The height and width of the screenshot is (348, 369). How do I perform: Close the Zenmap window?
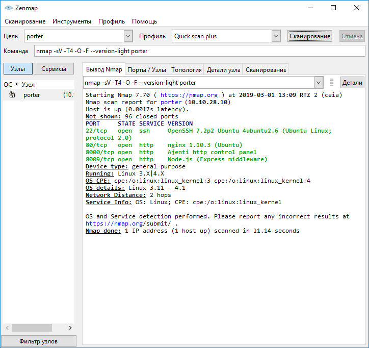(357, 8)
